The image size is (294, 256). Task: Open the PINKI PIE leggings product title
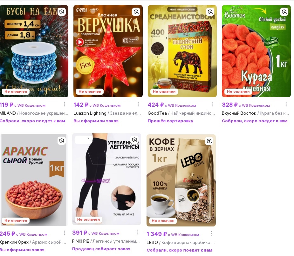[x=106, y=241]
